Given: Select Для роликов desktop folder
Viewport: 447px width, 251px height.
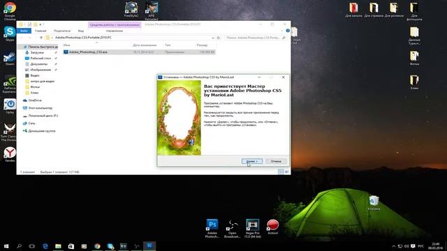Looking at the screenshot, I should tap(394, 10).
